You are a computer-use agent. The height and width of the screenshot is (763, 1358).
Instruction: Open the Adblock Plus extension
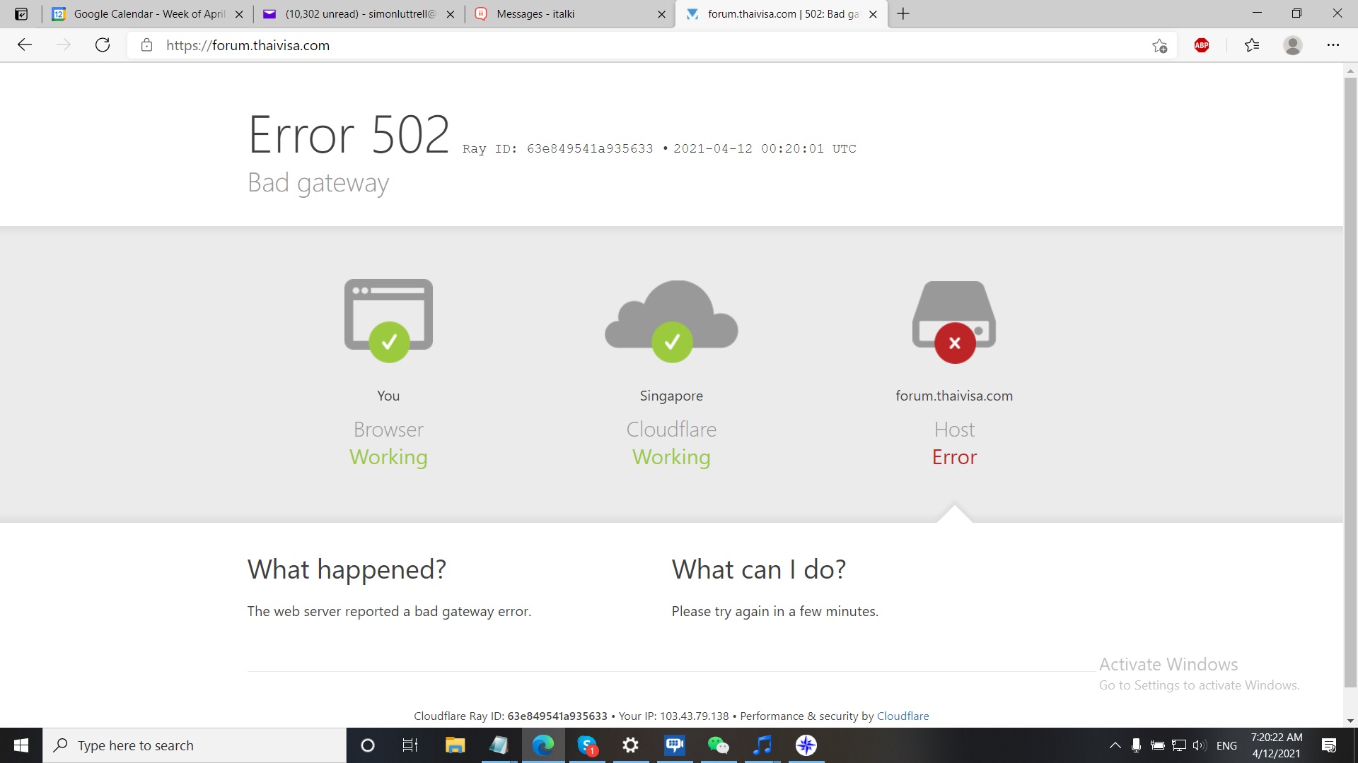pos(1202,45)
